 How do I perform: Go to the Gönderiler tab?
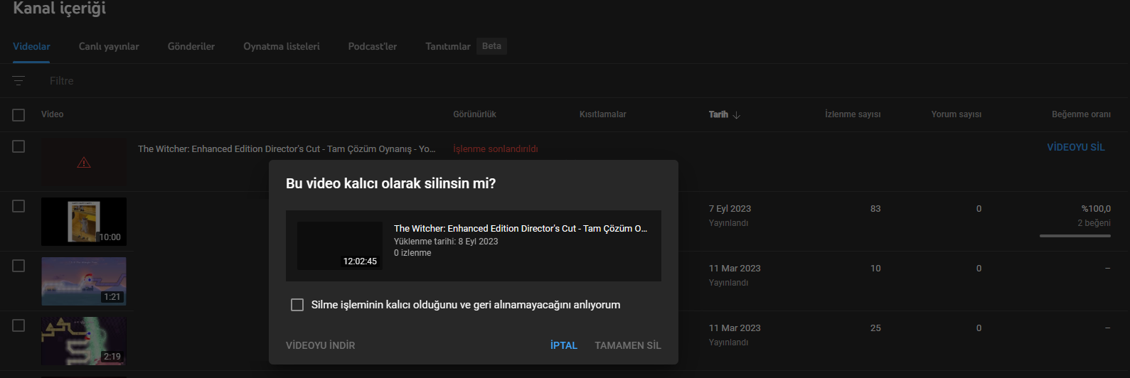(191, 46)
